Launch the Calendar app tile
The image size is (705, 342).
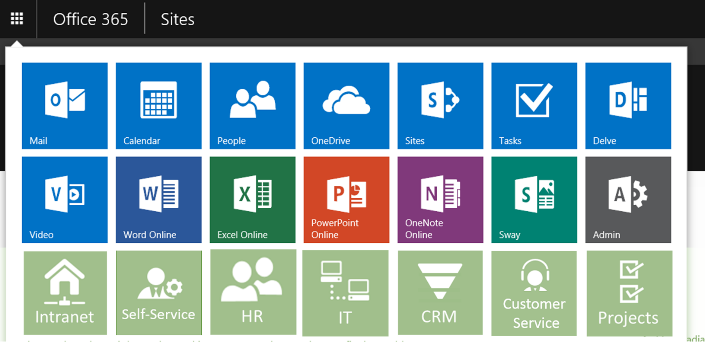coord(158,106)
